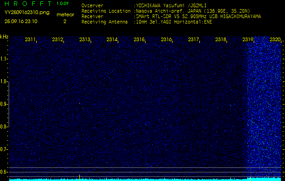
Task: Click the kHz axis unit label
Action: (4, 37)
